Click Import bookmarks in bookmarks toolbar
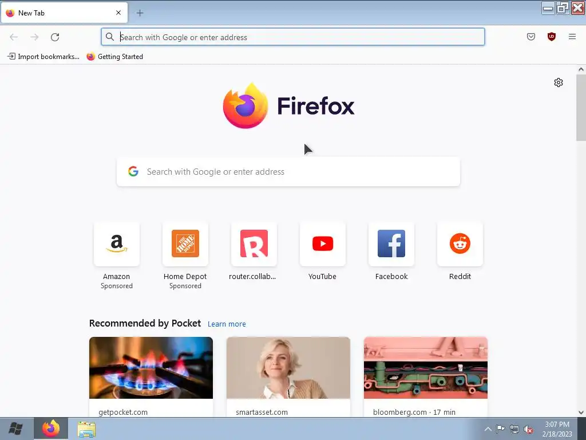Viewport: 586px width, 440px height. (x=43, y=57)
